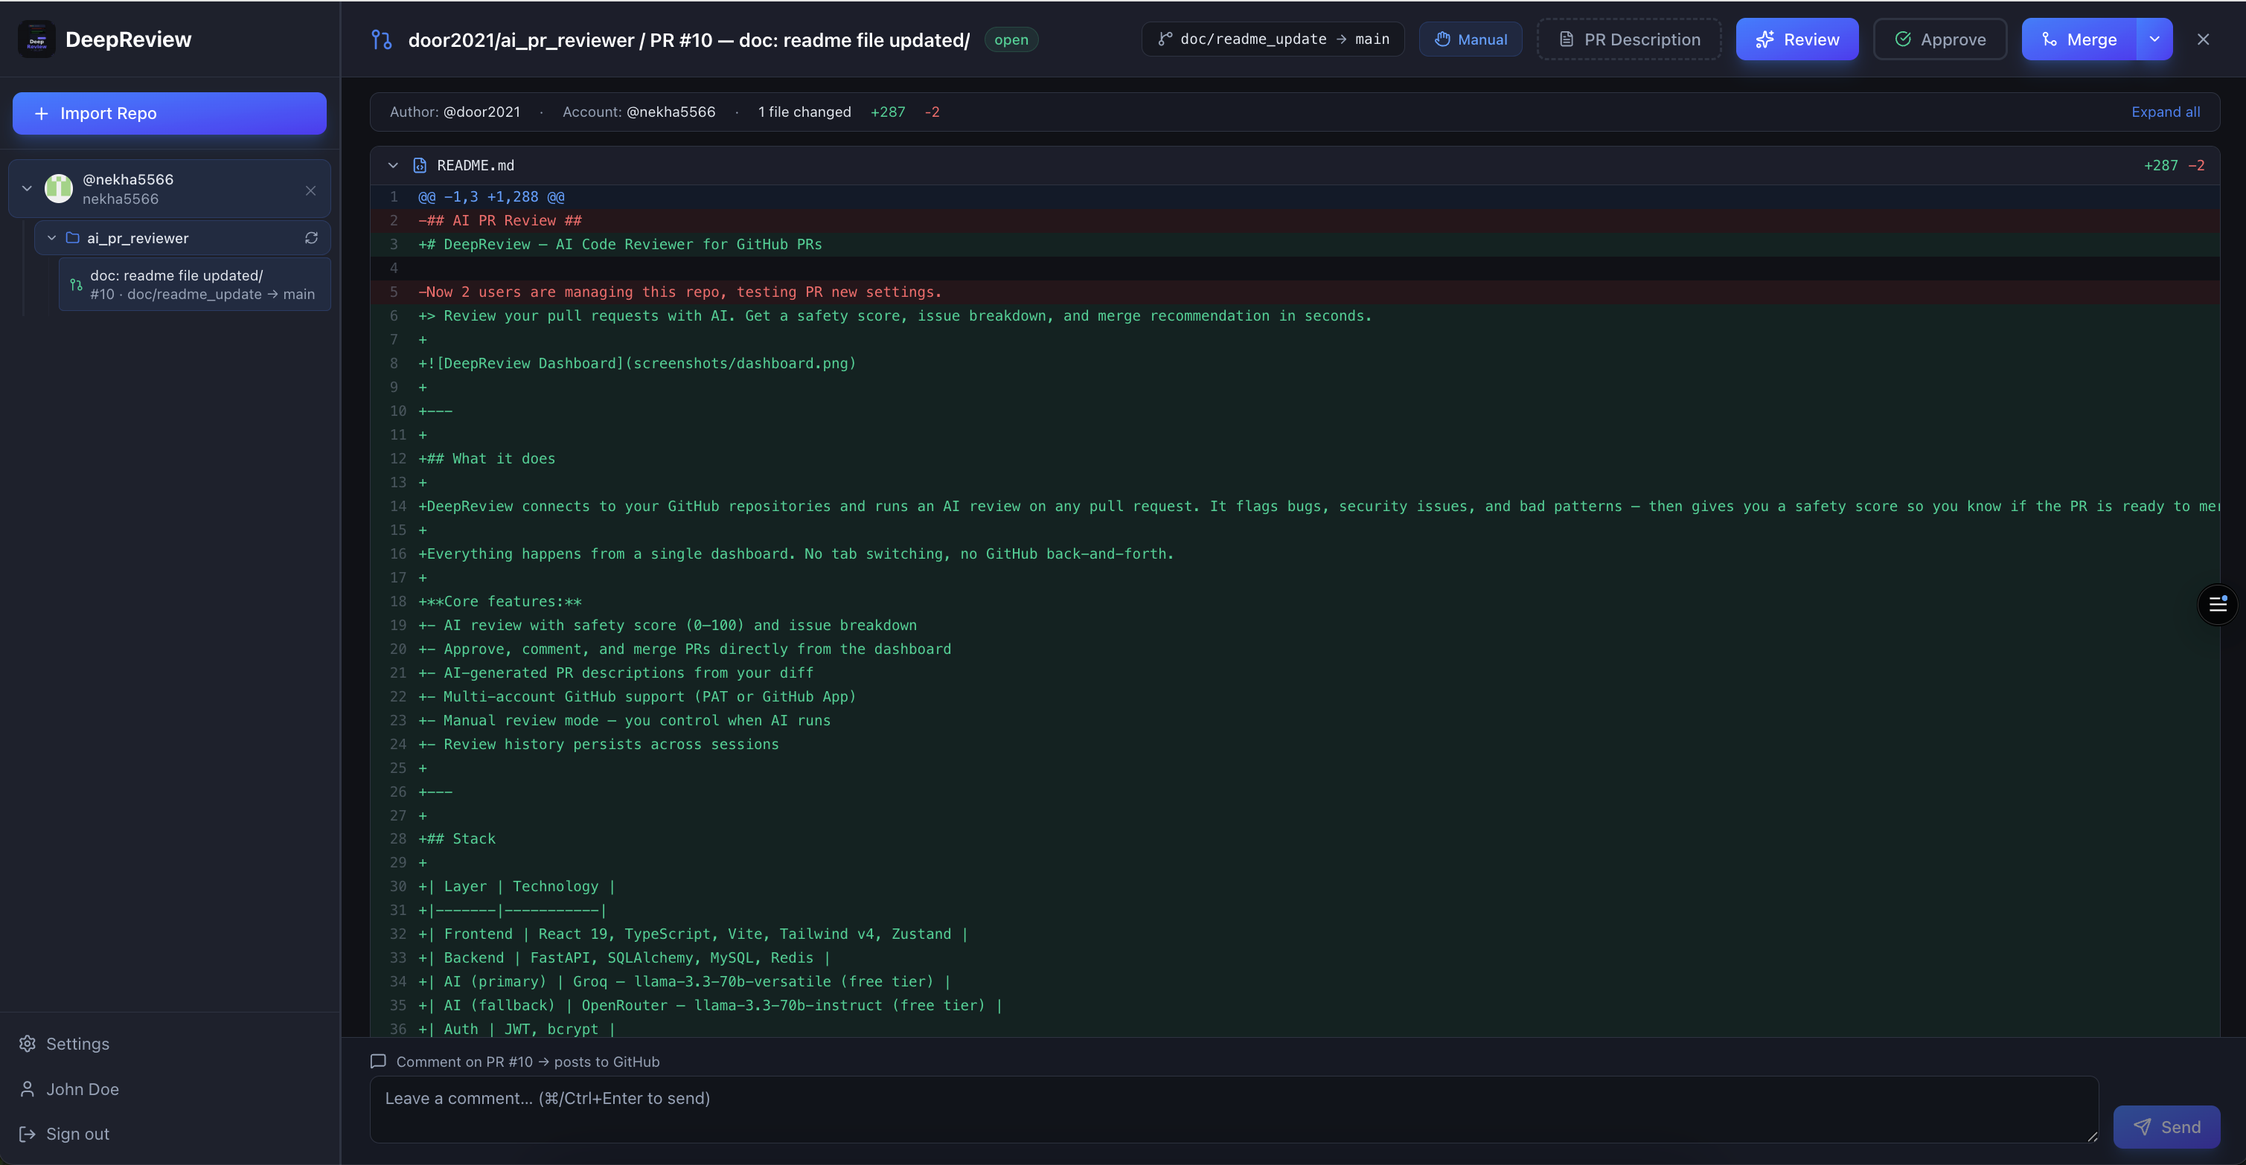Click the Manual hand icon

pos(1442,39)
